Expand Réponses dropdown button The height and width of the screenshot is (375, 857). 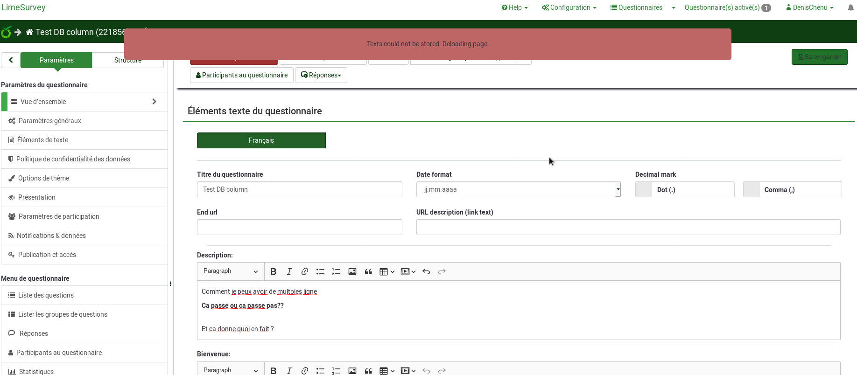321,75
